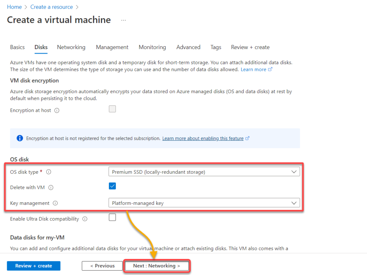Open the OS disk type info tooltip icon
Image resolution: width=367 pixels, height=275 pixels.
(x=49, y=172)
